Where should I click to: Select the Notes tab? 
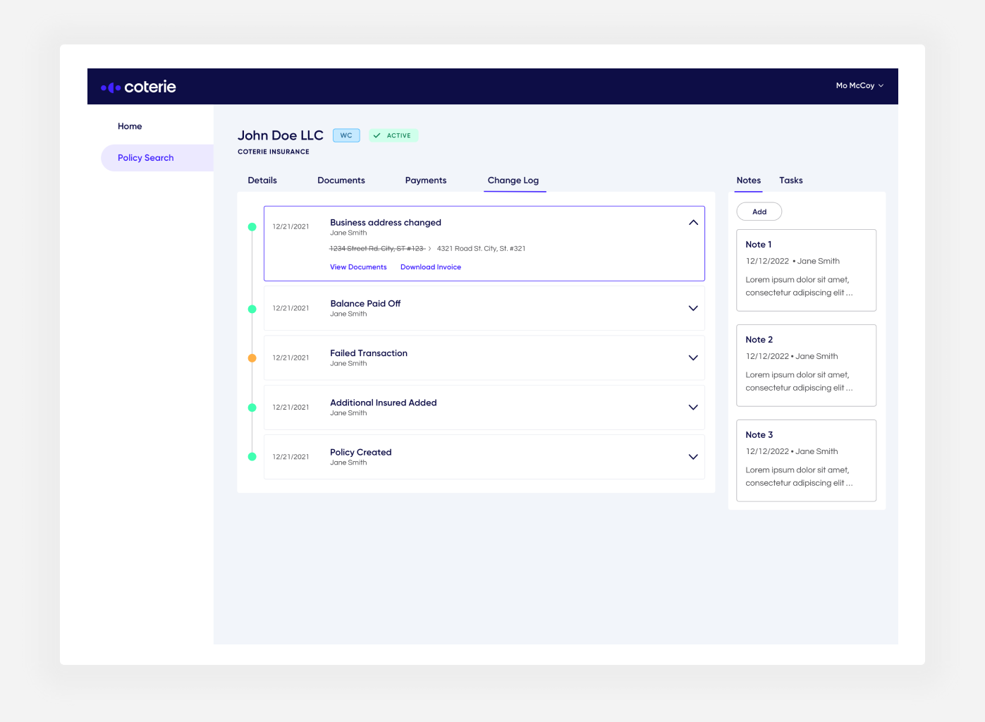tap(749, 180)
